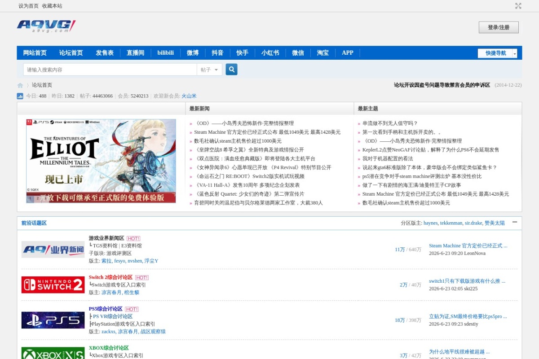Image resolution: width=539 pixels, height=359 pixels.
Task: Open news 数毛社确认steam主机售价超过1000美元
Action: point(238,141)
